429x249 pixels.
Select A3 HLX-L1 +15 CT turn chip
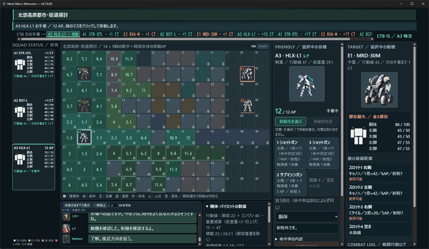[x=256, y=34]
